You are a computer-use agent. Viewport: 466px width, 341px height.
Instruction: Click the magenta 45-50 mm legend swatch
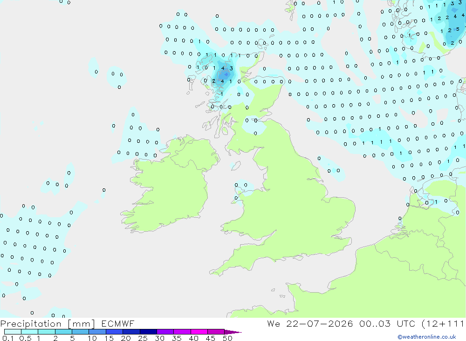point(216,332)
